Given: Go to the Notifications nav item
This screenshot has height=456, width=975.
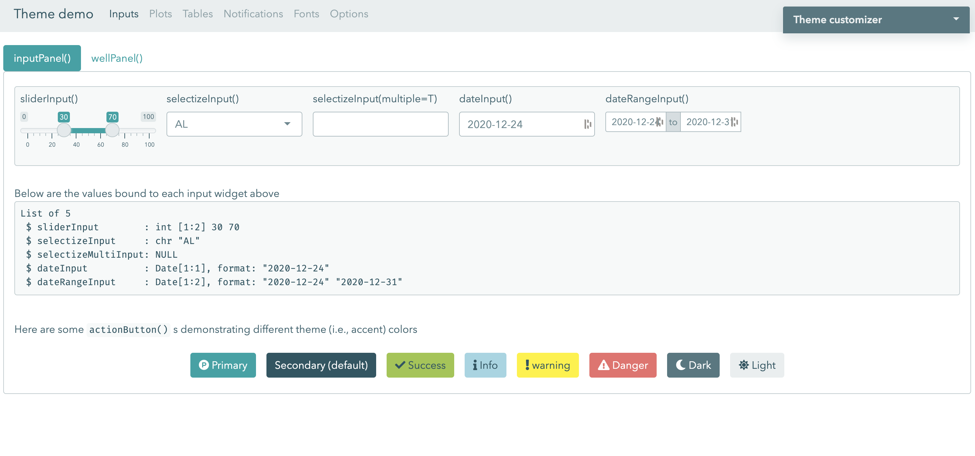Looking at the screenshot, I should [x=253, y=14].
